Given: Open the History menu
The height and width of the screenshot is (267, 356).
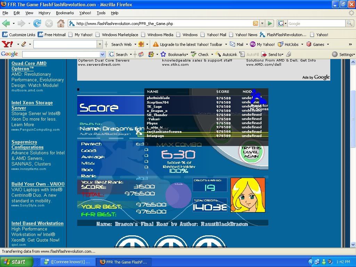Looking at the screenshot, I should [x=44, y=13].
